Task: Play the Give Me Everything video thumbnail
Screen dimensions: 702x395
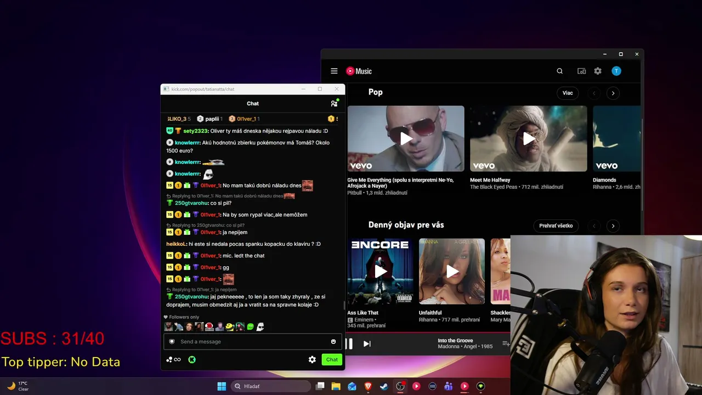Action: (406, 138)
